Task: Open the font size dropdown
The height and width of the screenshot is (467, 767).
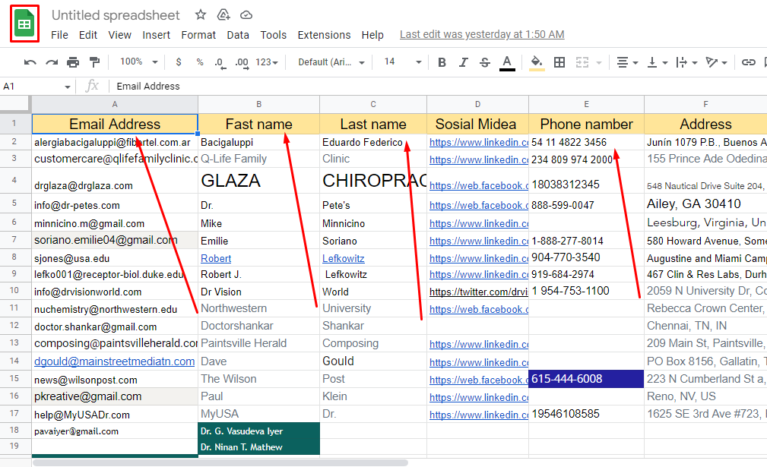Action: point(403,62)
